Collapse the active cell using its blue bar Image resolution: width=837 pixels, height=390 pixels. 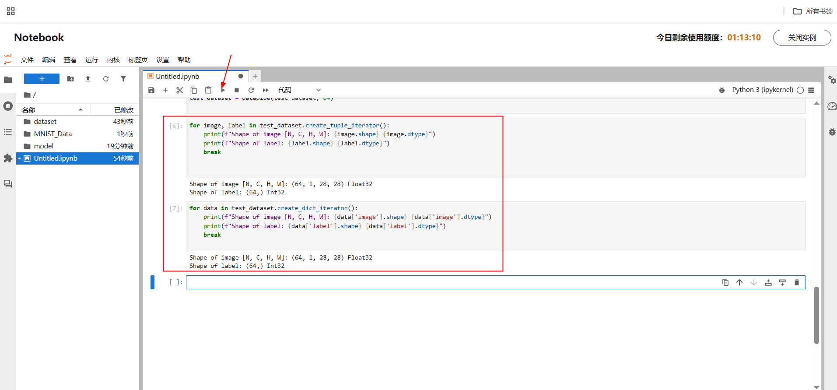point(152,282)
